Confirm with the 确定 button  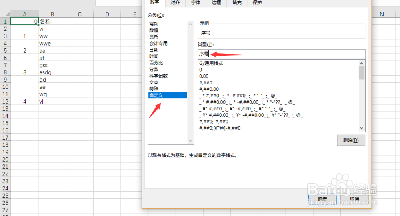coord(322,199)
